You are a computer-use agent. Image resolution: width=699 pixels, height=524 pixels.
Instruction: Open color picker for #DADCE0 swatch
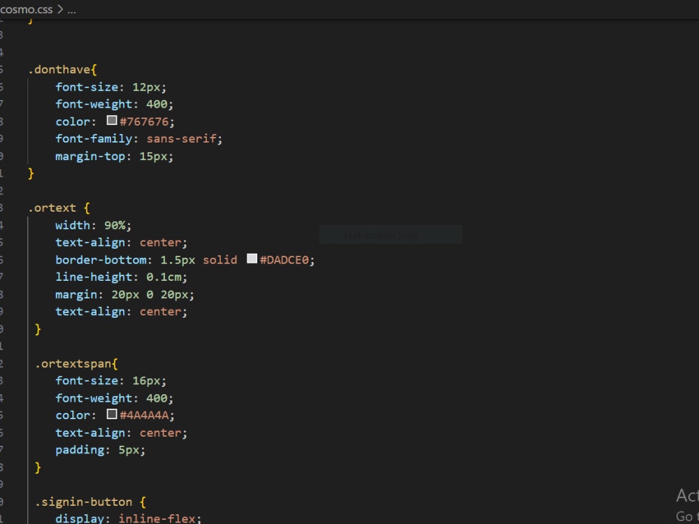pyautogui.click(x=252, y=259)
